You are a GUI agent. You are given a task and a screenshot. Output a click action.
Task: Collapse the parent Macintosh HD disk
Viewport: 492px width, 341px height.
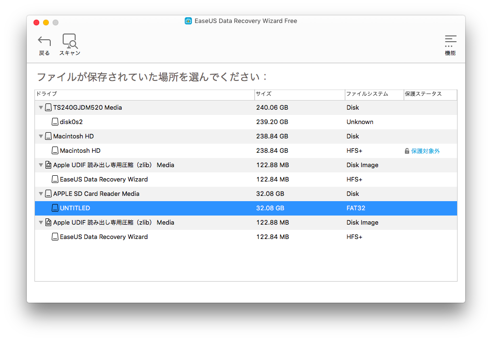click(41, 136)
